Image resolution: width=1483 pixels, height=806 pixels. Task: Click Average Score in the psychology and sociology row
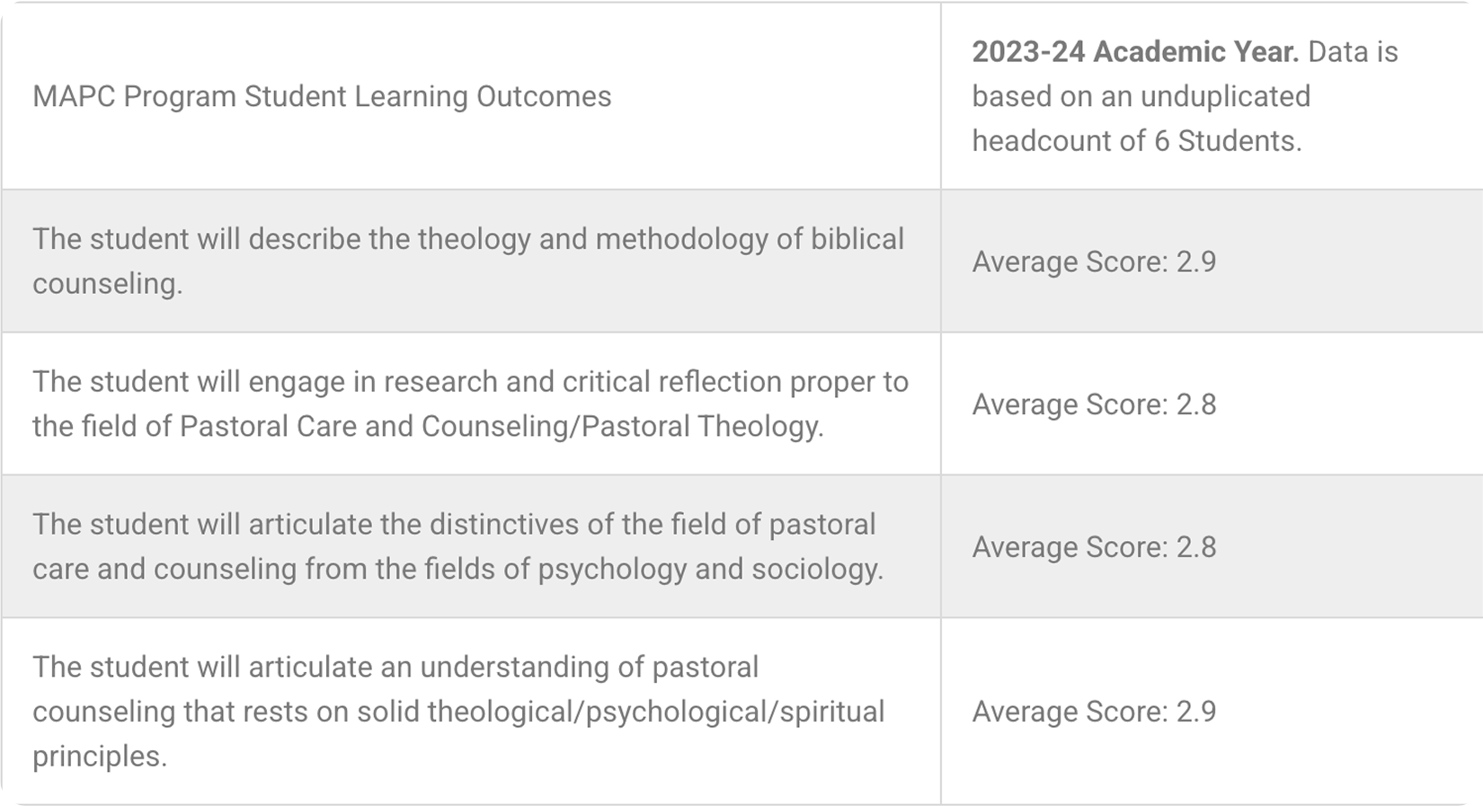[x=1094, y=547]
